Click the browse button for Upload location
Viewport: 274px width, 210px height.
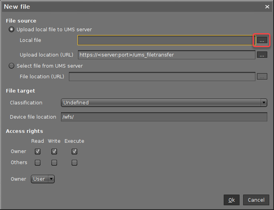coord(262,55)
